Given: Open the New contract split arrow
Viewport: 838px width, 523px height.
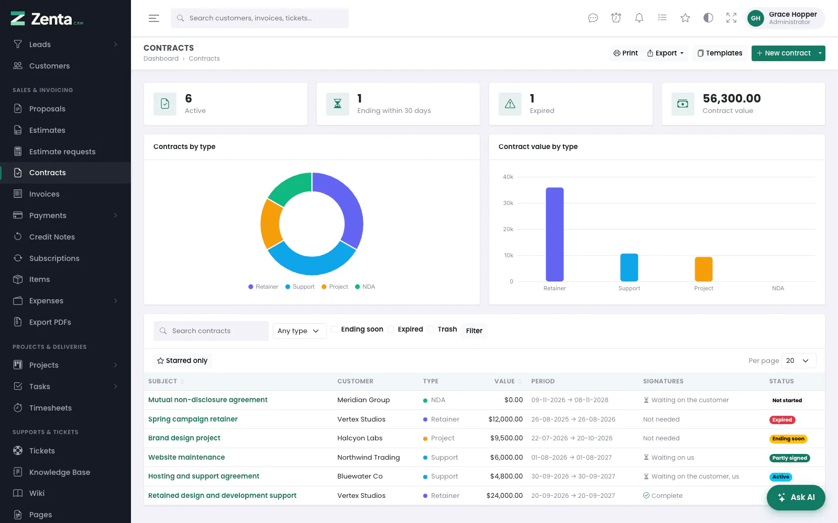Looking at the screenshot, I should pos(820,53).
